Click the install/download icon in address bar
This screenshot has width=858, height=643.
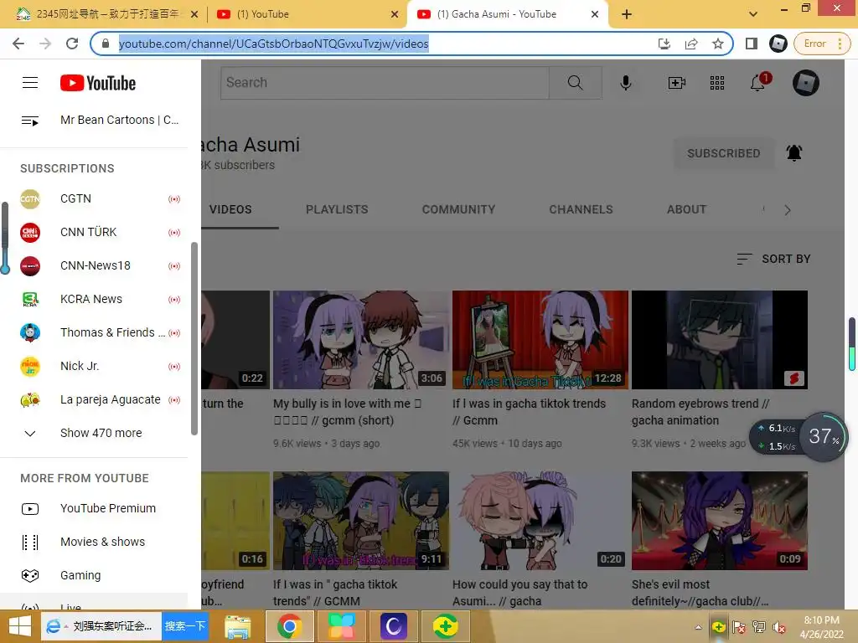click(x=664, y=44)
